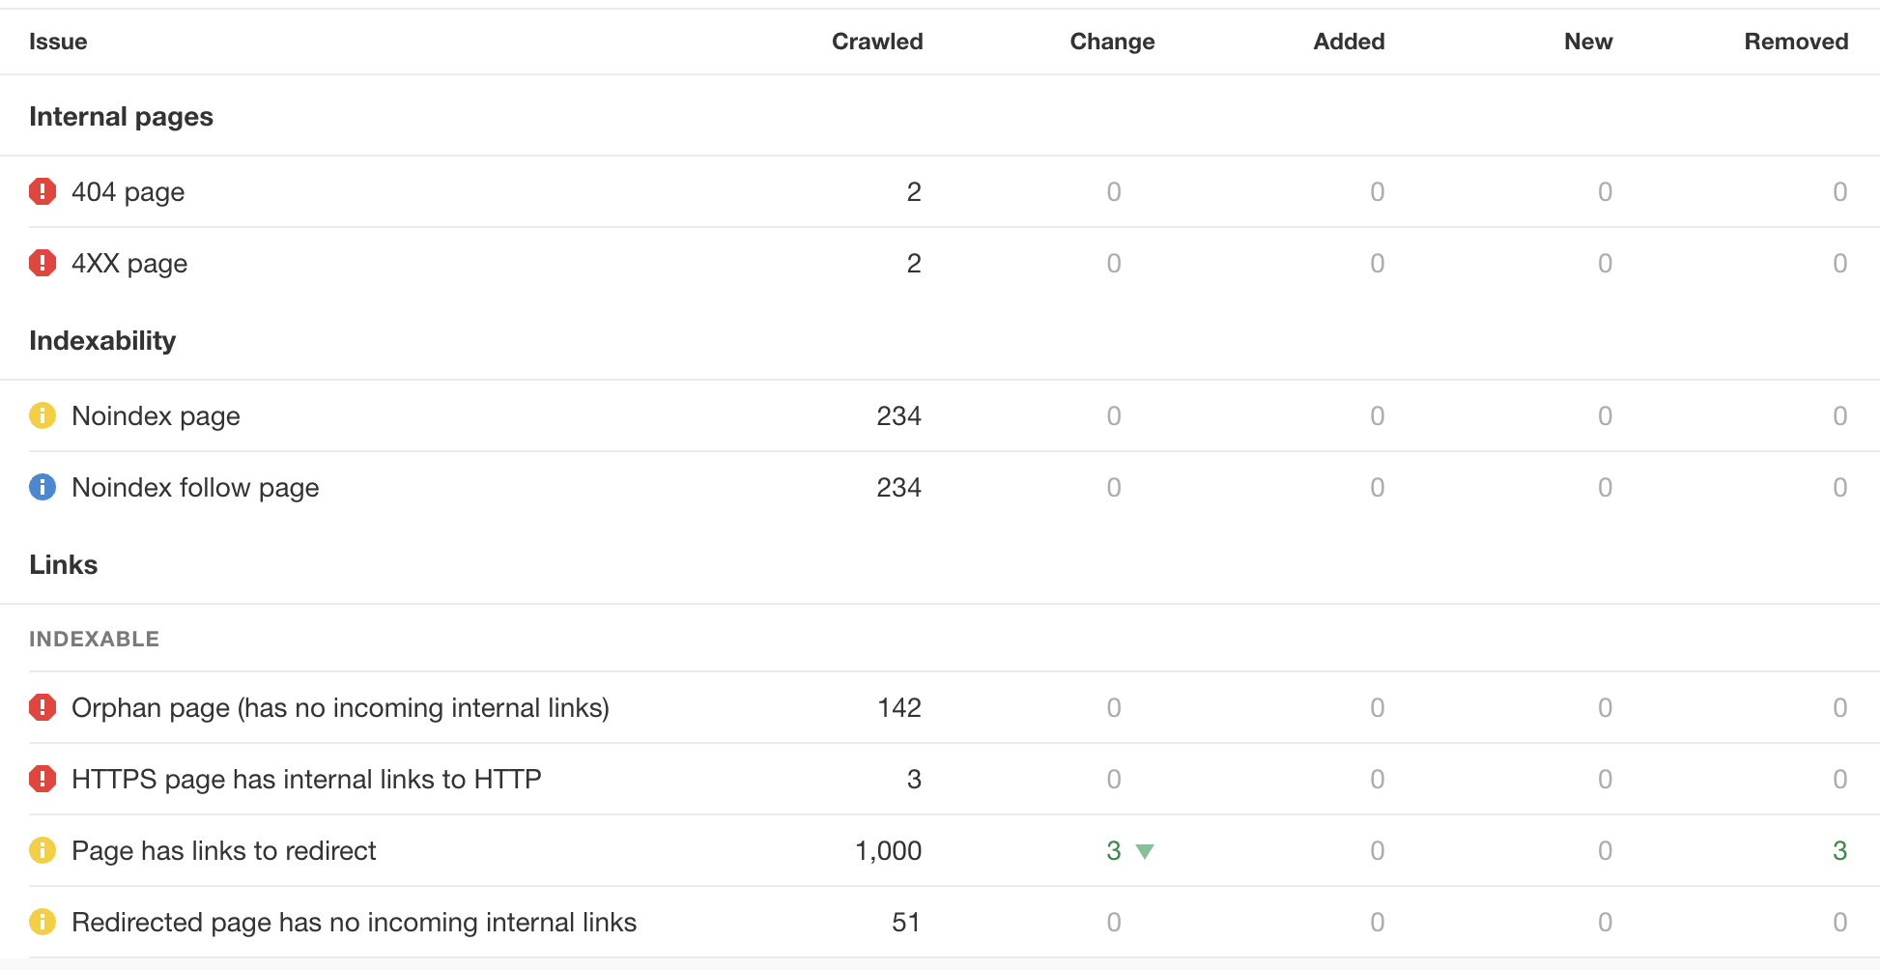
Task: Click the warning icon beside Redirected page issue
Action: (42, 923)
